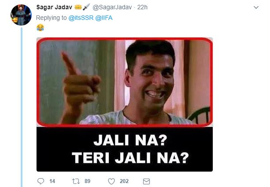
Task: Open the Sagar Jadav display name
Action: point(54,7)
